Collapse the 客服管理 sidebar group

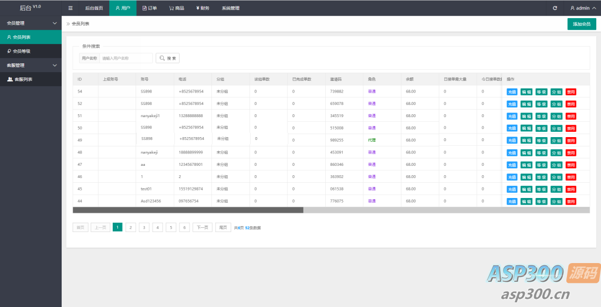point(31,65)
